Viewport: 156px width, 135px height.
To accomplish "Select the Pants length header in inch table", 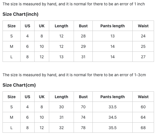I will tap(112, 26).
